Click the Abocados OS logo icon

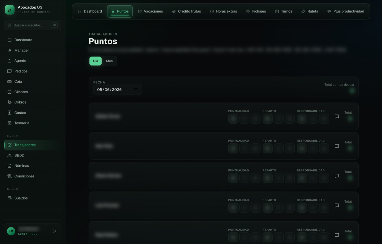[10, 10]
